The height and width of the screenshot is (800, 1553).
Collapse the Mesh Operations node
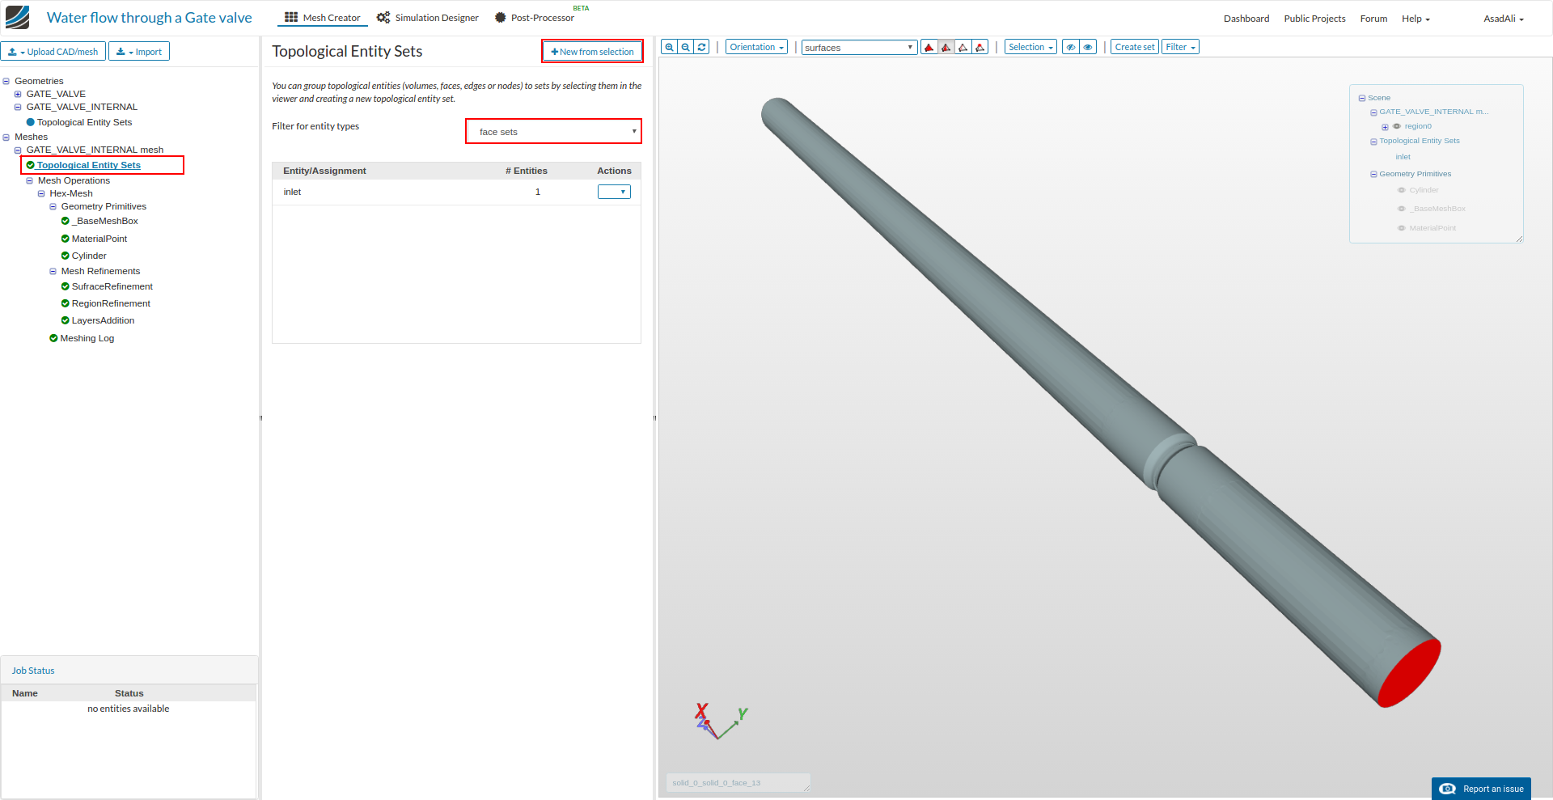click(x=30, y=181)
